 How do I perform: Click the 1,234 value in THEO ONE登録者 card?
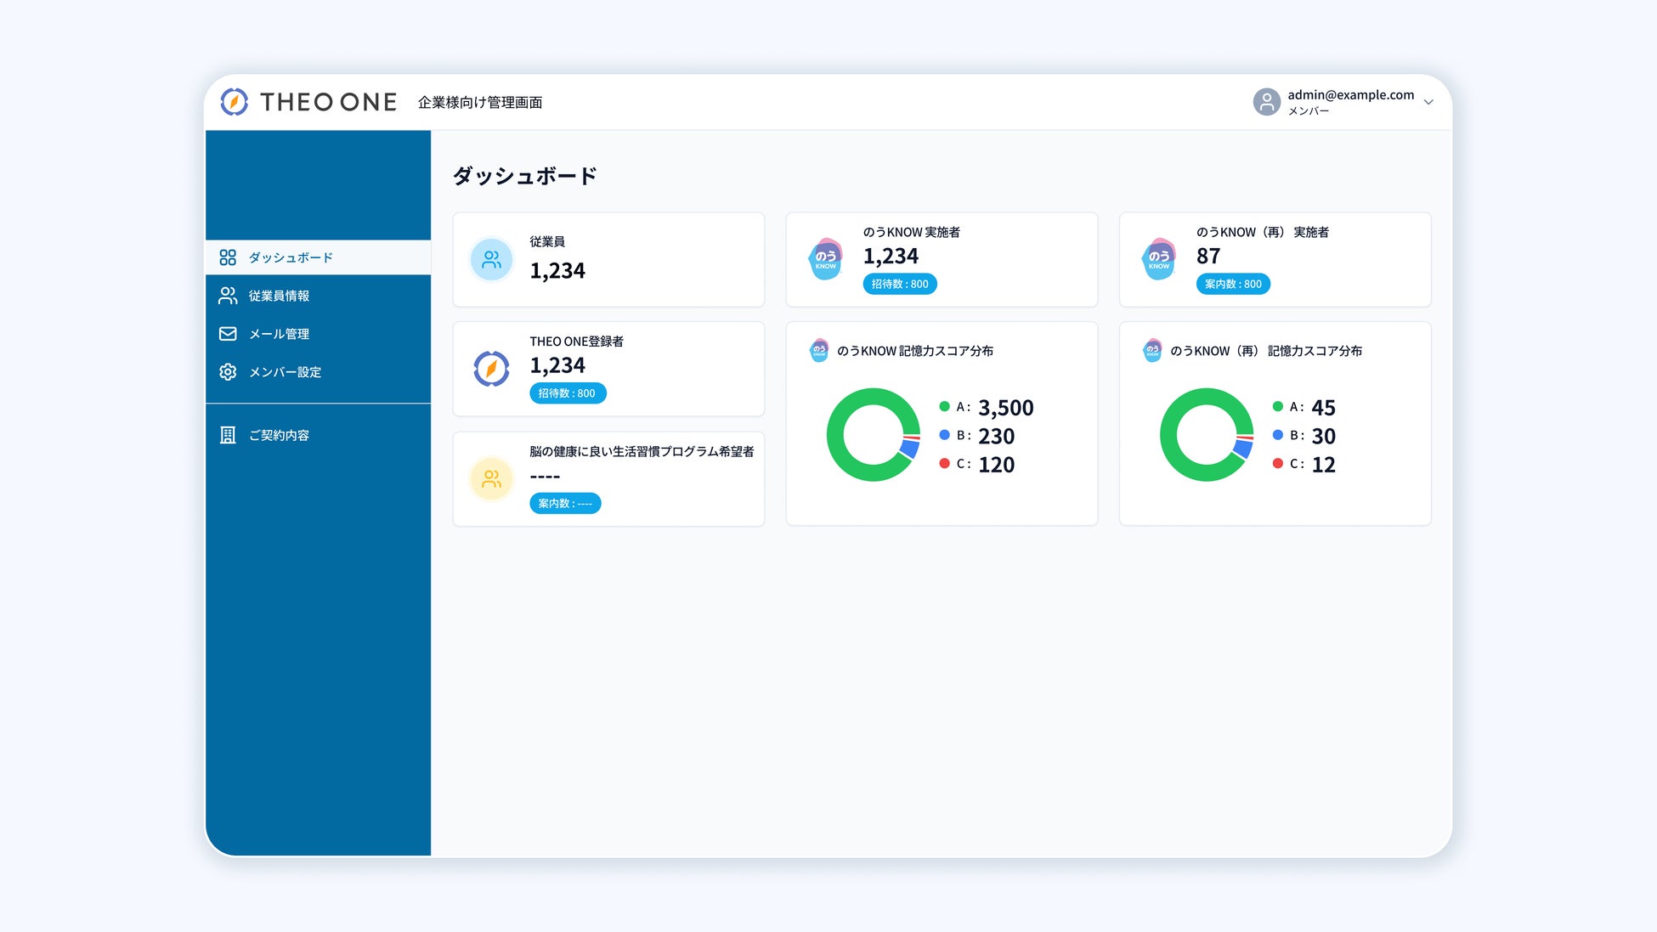[x=557, y=365]
